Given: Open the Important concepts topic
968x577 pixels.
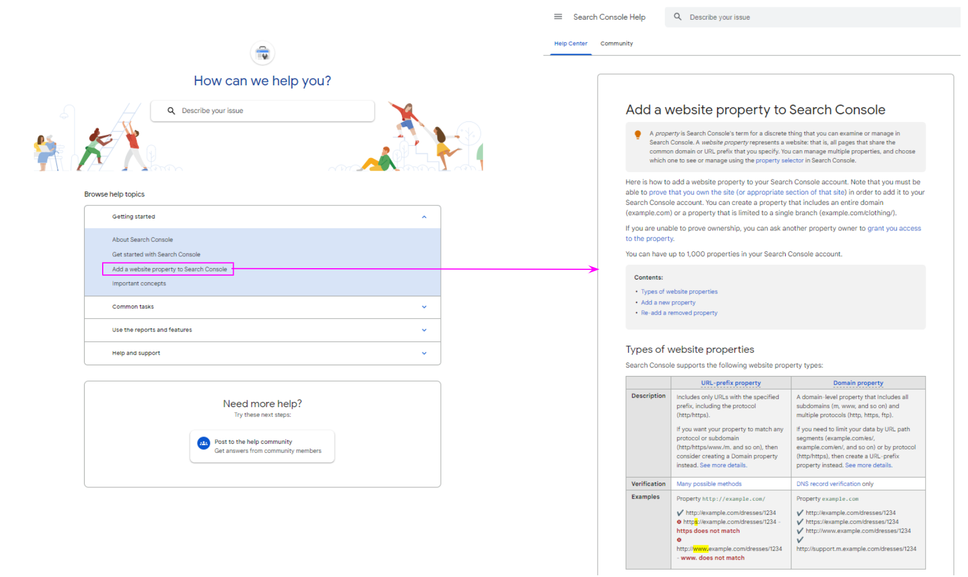Looking at the screenshot, I should [139, 283].
